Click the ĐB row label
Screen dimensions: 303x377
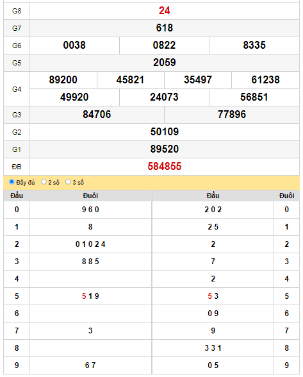[x=17, y=167]
